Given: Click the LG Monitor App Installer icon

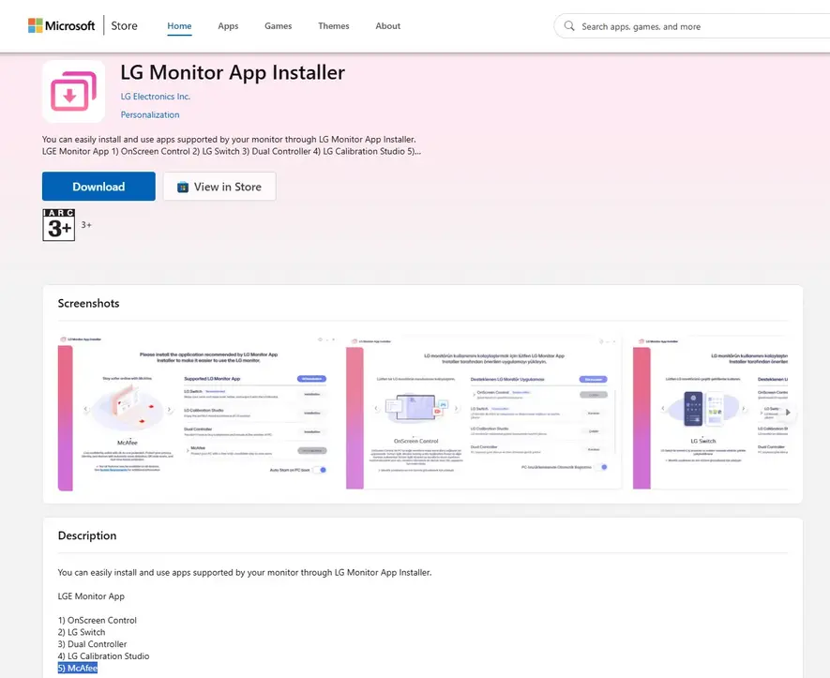Looking at the screenshot, I should click(73, 91).
